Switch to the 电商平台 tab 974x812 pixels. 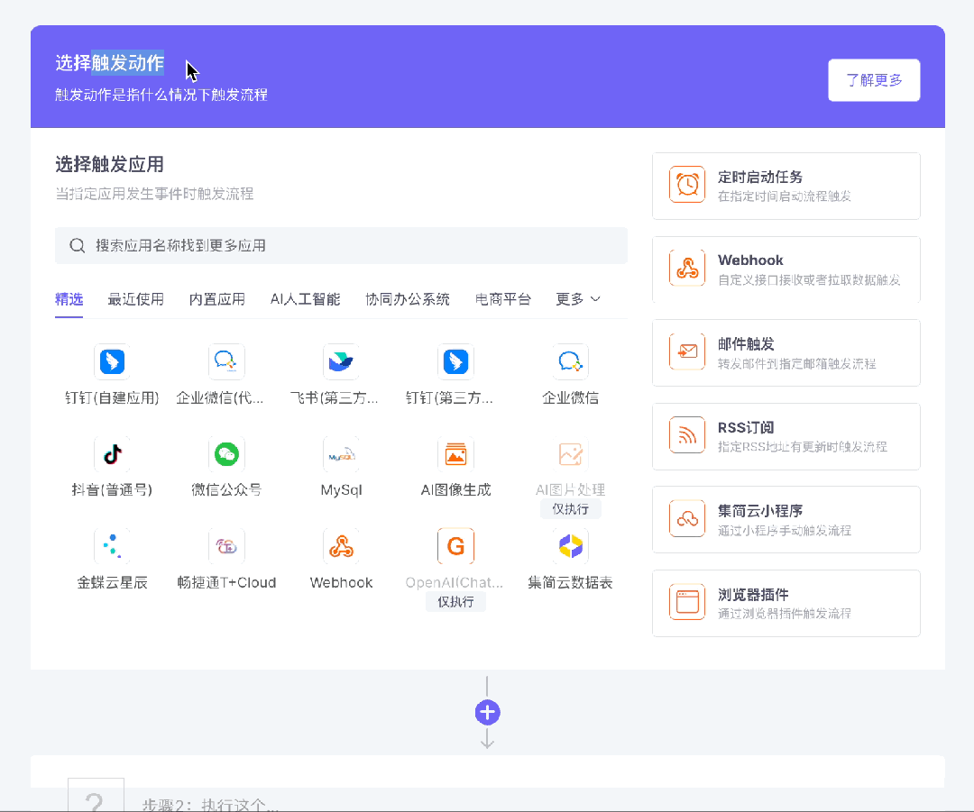pyautogui.click(x=503, y=299)
